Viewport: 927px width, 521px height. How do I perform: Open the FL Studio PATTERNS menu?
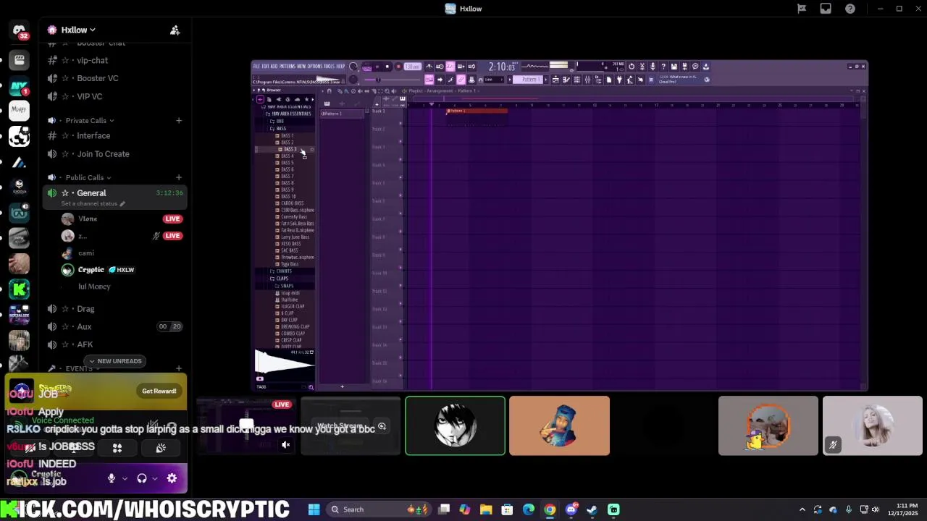click(288, 66)
